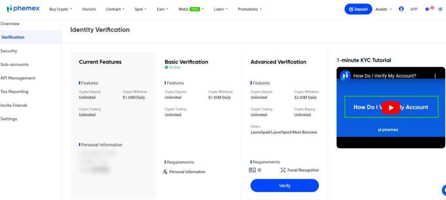Click the Phemex logo
The height and width of the screenshot is (200, 446).
pyautogui.click(x=23, y=9)
